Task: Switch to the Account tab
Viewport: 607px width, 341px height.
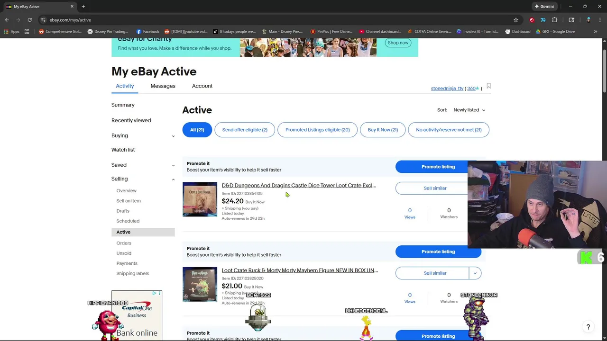Action: (x=202, y=86)
